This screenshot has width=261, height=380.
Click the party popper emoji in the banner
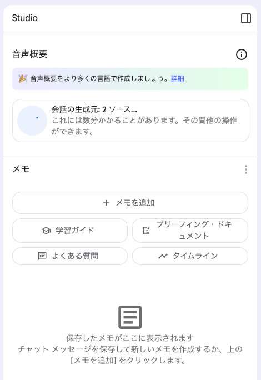[23, 79]
